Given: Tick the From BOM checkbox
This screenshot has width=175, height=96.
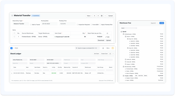Looking at the screenshot, I should coord(91,25).
